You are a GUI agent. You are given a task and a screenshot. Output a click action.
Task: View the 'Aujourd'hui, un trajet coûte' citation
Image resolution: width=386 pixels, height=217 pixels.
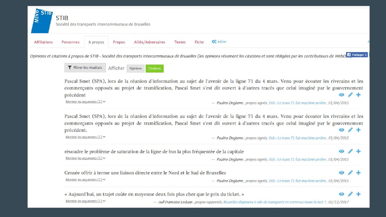[x=342, y=194]
